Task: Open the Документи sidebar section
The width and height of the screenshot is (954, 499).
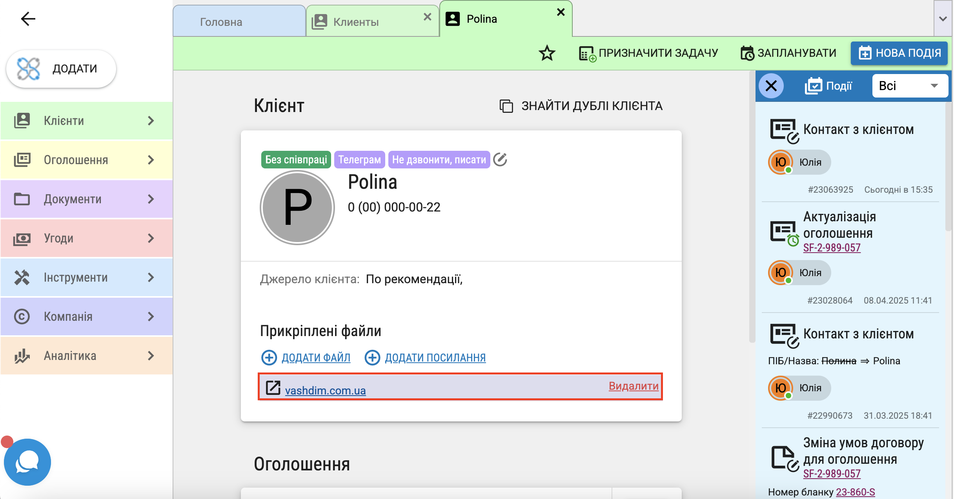Action: pos(86,199)
